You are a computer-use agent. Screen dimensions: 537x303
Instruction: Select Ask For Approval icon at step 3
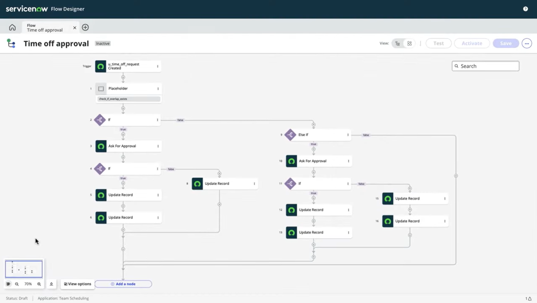[101, 146]
